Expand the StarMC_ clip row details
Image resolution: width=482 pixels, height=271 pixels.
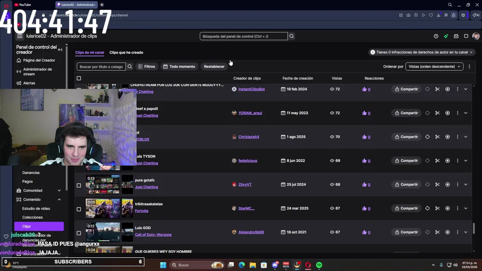point(466,208)
